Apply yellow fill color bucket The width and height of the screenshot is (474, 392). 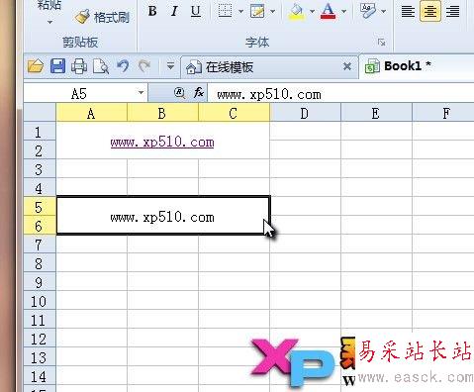[296, 11]
